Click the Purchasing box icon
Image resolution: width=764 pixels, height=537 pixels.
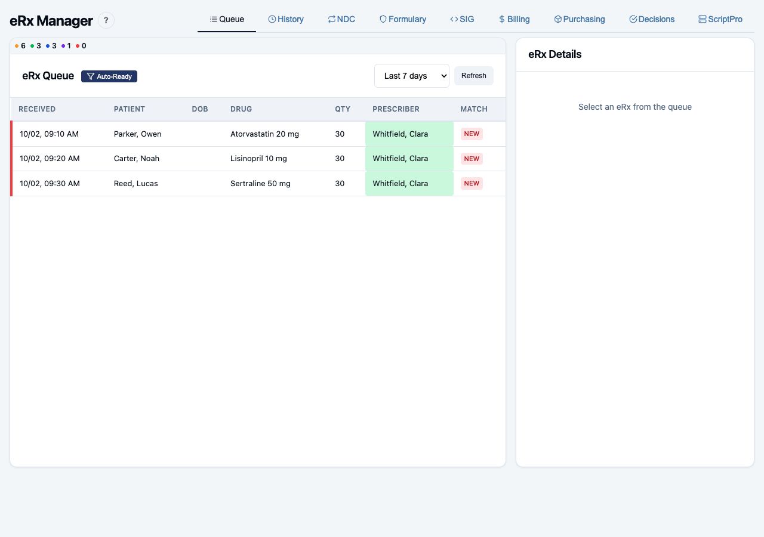point(558,19)
